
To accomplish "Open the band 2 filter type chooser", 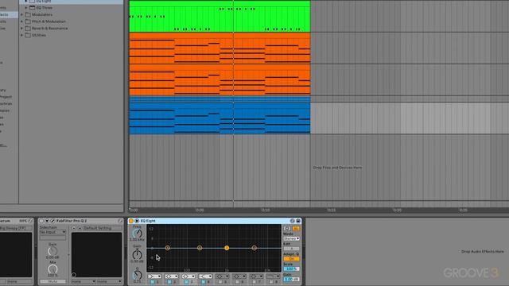I will pyautogui.click(x=172, y=276).
